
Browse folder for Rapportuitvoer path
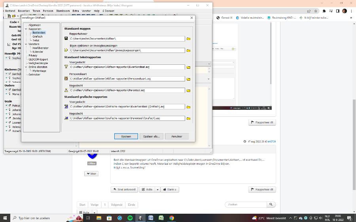(189, 39)
